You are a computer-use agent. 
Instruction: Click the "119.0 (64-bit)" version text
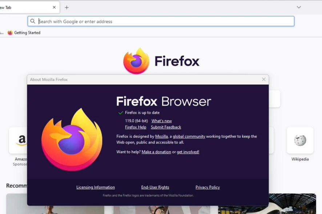pos(136,121)
